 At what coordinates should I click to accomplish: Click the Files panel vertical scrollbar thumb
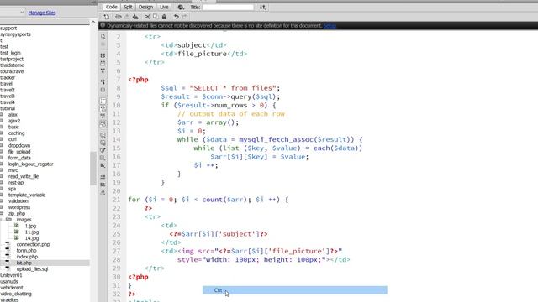pos(93,168)
